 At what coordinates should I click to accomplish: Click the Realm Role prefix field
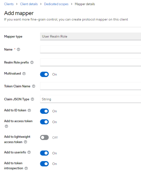(90, 62)
